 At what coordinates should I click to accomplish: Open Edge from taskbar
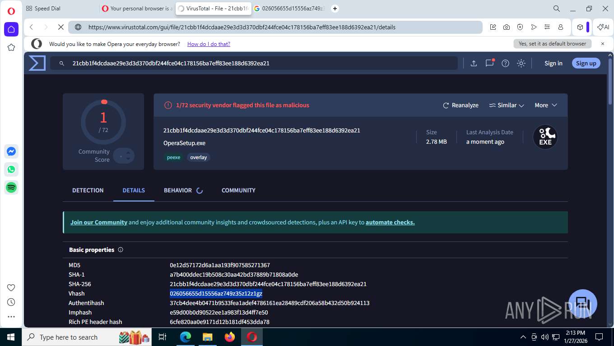[186, 337]
